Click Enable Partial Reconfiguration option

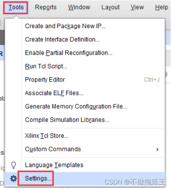click(x=85, y=53)
